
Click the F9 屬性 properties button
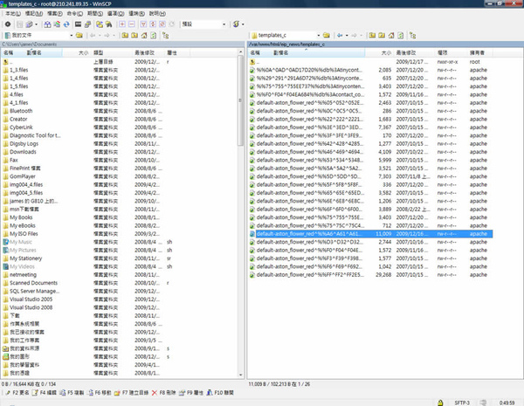pos(190,393)
